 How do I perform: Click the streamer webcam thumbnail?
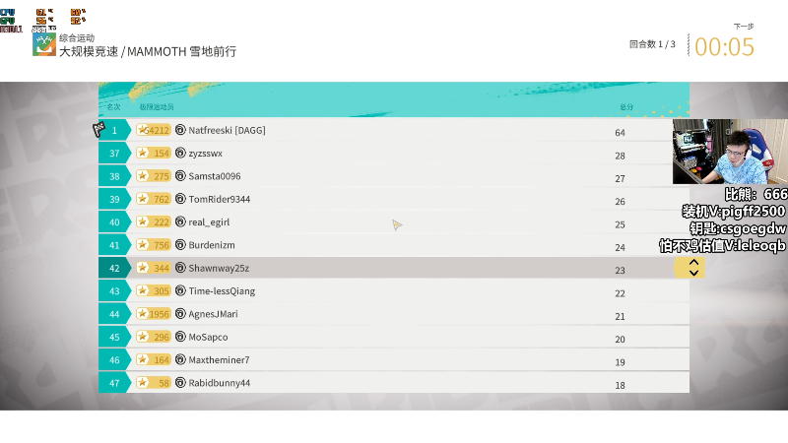730,152
